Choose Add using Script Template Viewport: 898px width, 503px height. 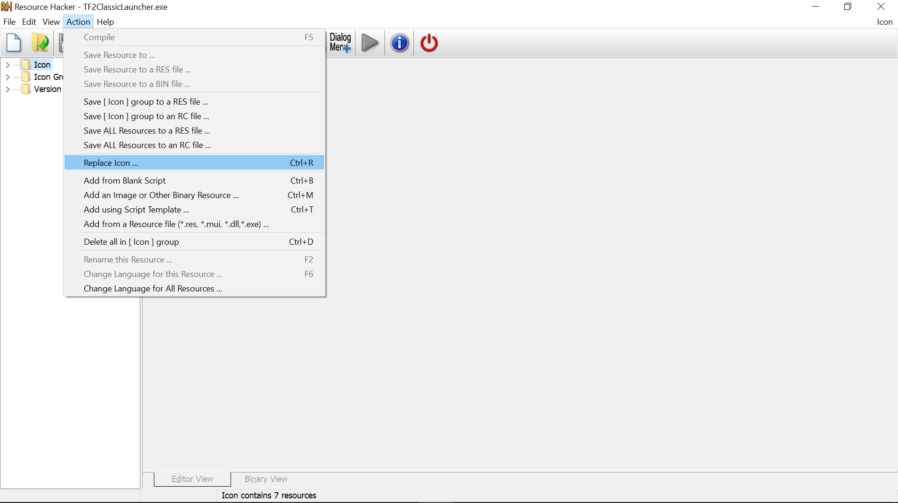point(194,210)
